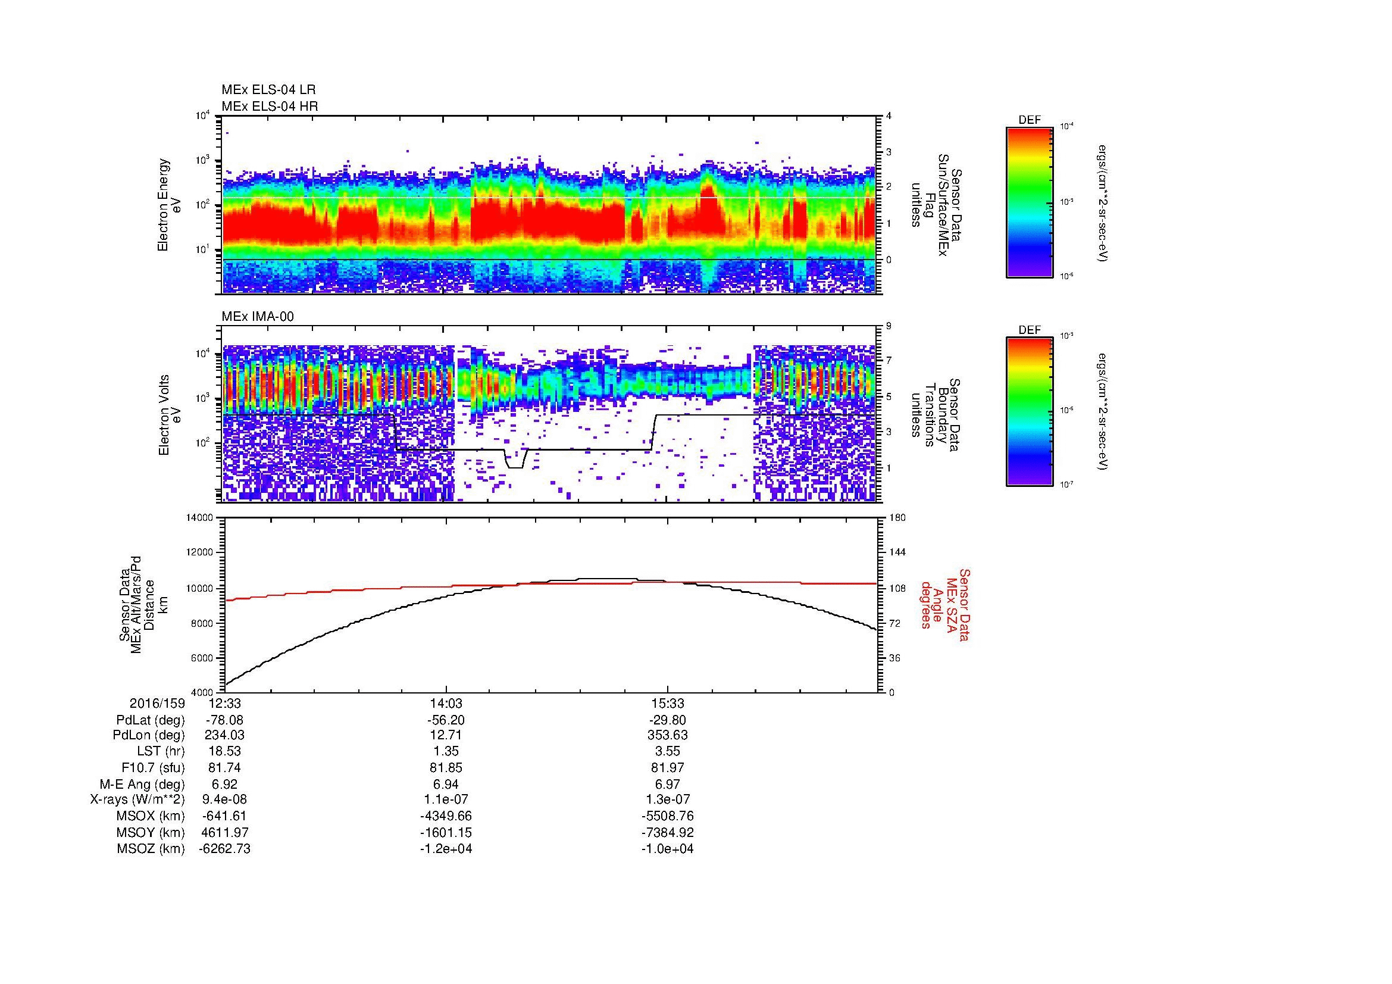Viewport: 1392px width, 984px height.
Task: Select F10.7 value "81.97"
Action: [667, 767]
